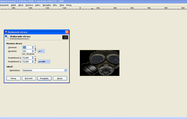Screen dimensions: 187x119
Task: Click the Anuluj button
Action: coord(60,78)
